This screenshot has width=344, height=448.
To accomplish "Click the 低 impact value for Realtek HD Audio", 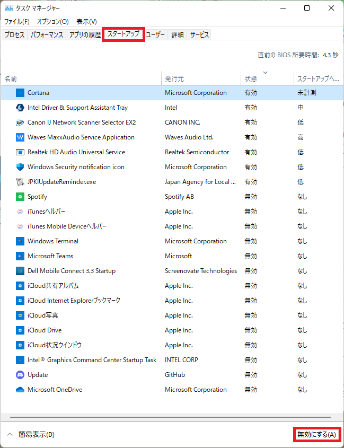I will tap(301, 152).
